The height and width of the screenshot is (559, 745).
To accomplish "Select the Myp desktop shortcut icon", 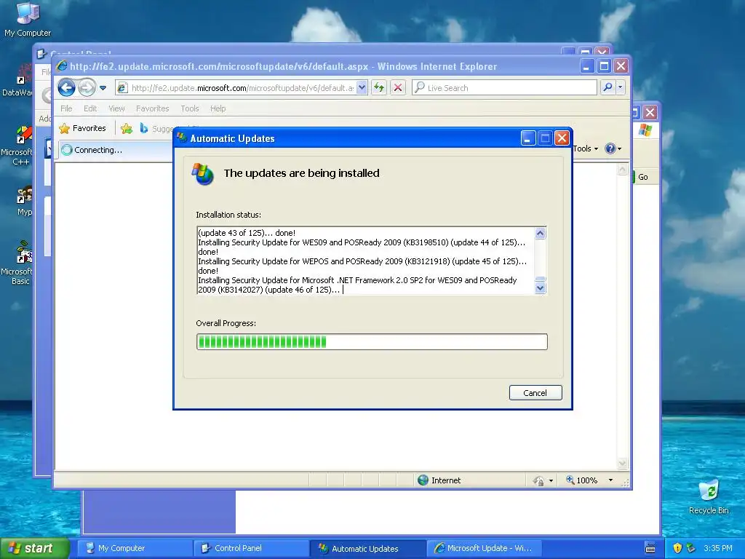I will (x=24, y=202).
